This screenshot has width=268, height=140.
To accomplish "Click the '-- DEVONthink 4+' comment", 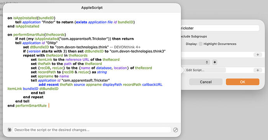I will tap(125, 47).
